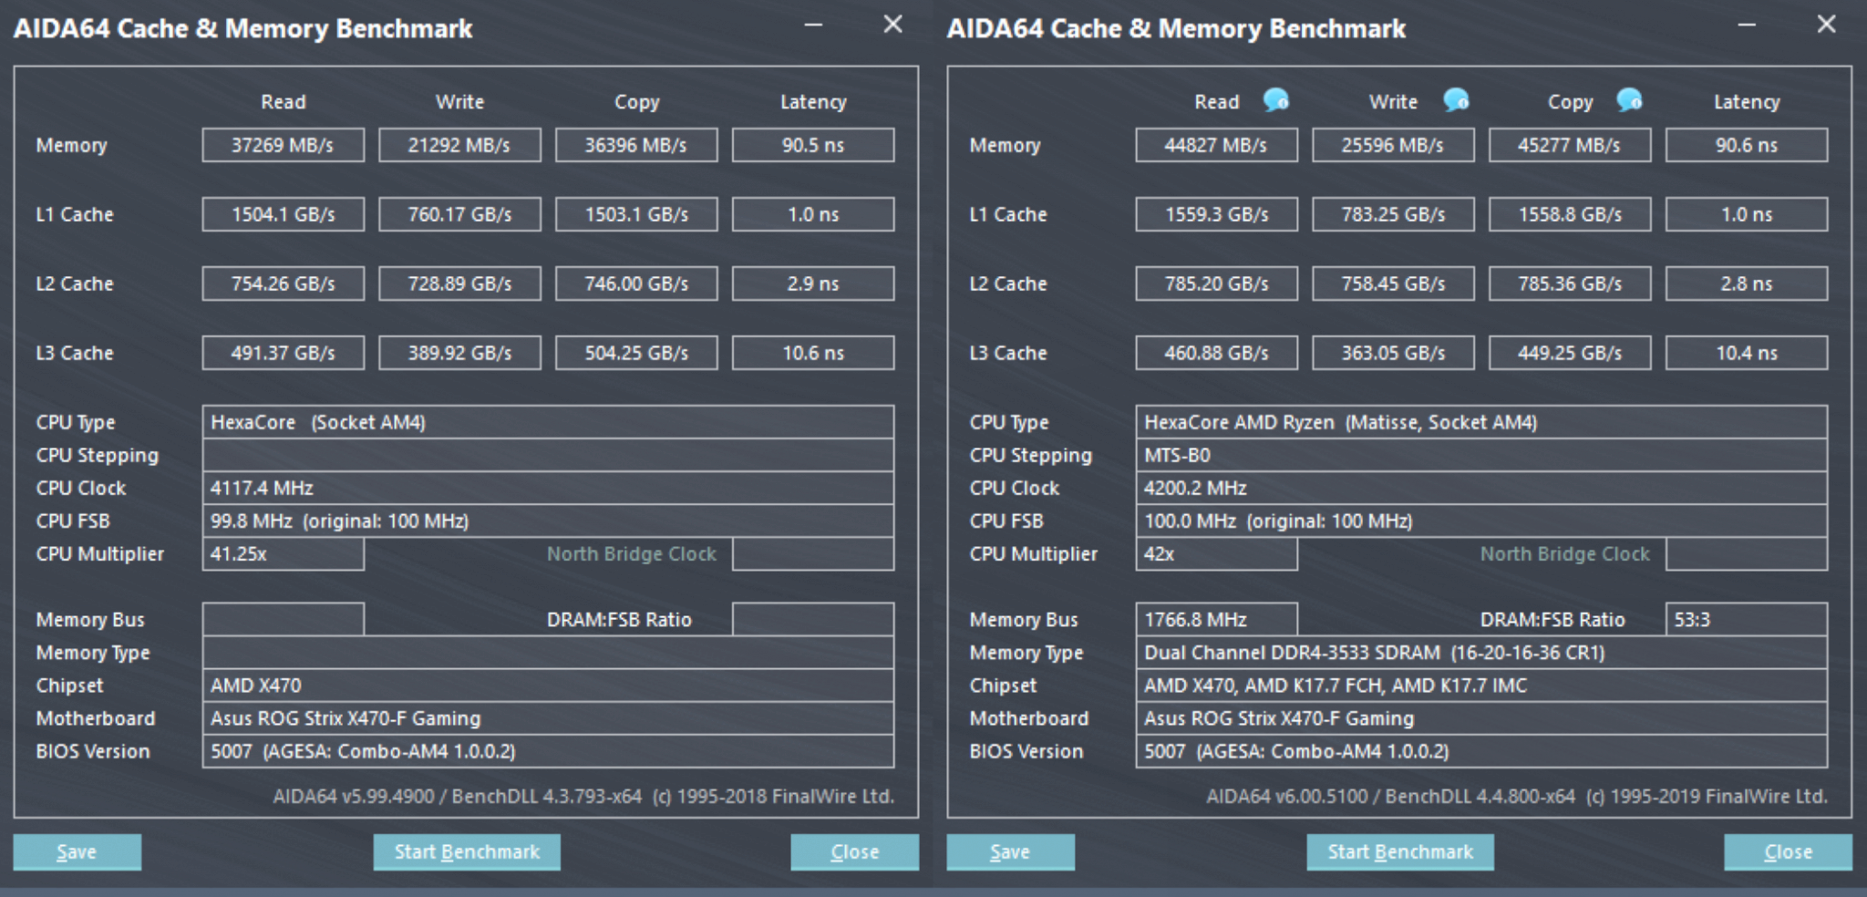Save results in the right benchmark window
Screen dimensions: 1867x897
[1010, 851]
